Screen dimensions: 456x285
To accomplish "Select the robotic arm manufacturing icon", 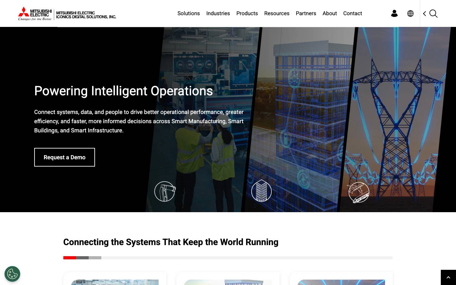I will [165, 191].
